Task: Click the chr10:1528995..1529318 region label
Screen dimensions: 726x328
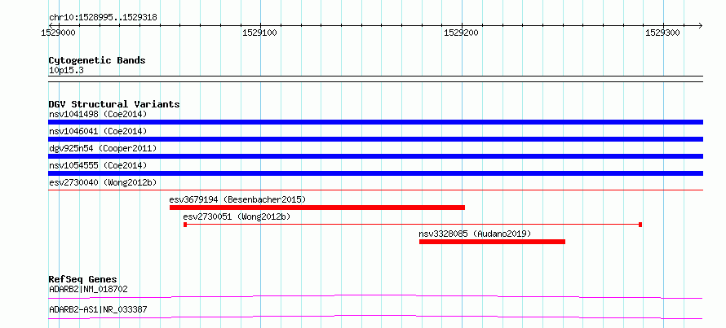Action: point(103,18)
